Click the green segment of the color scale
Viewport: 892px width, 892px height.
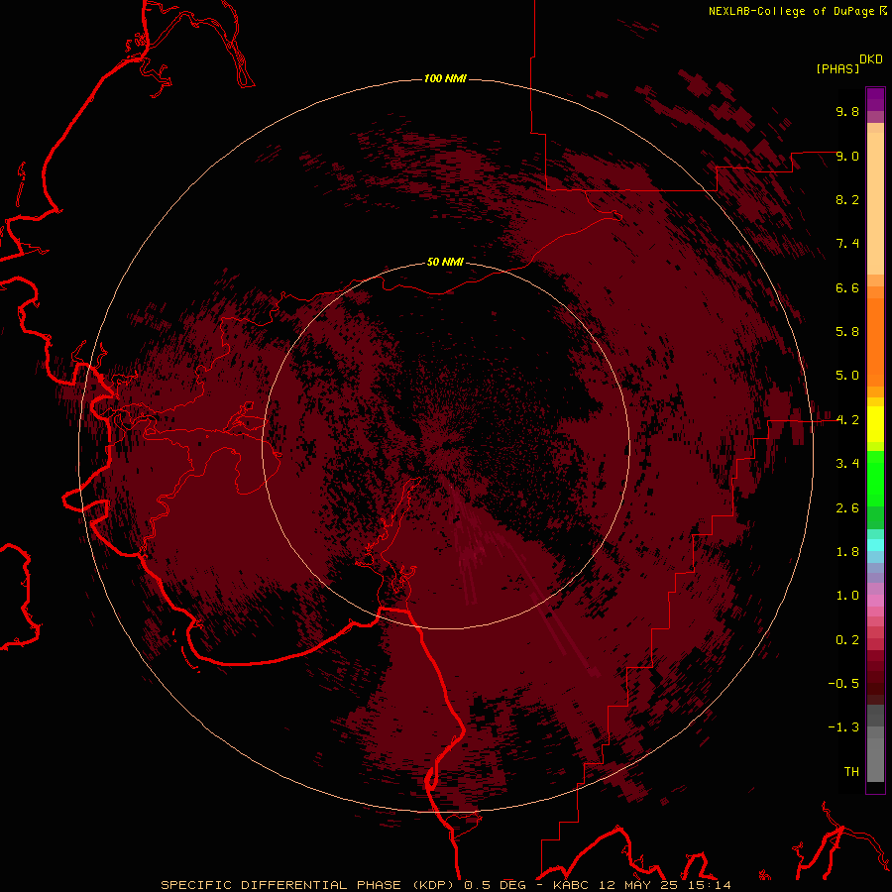tap(875, 480)
